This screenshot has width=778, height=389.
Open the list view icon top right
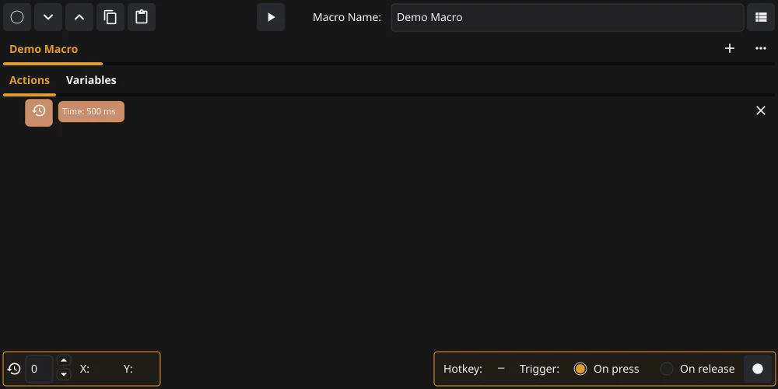coord(761,17)
